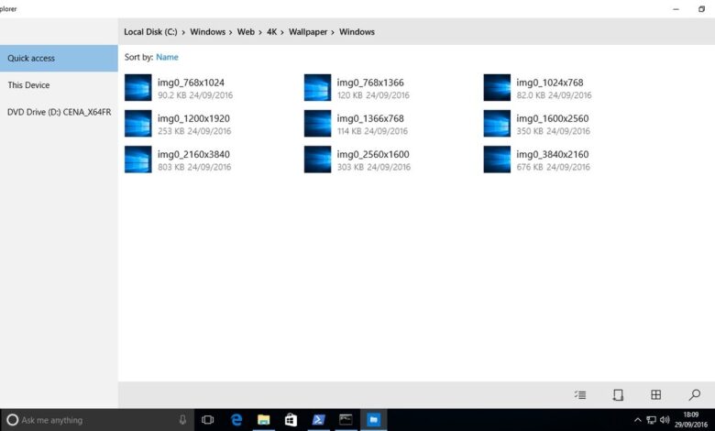Viewport: 715px width, 431px height.
Task: Minimize the Explorer window
Action: coord(676,9)
